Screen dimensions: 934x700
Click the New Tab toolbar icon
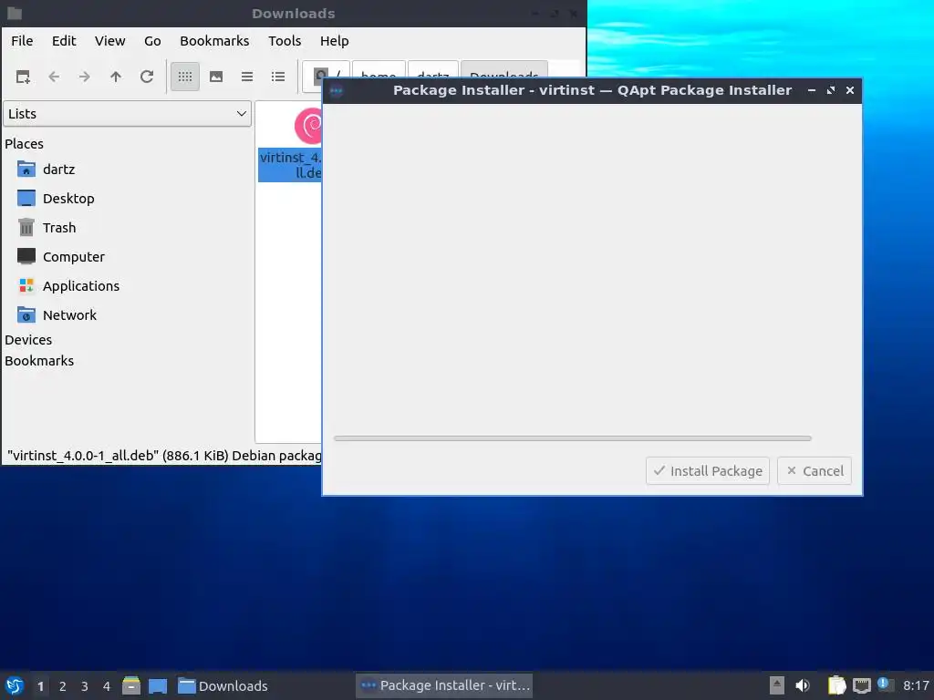tap(23, 77)
